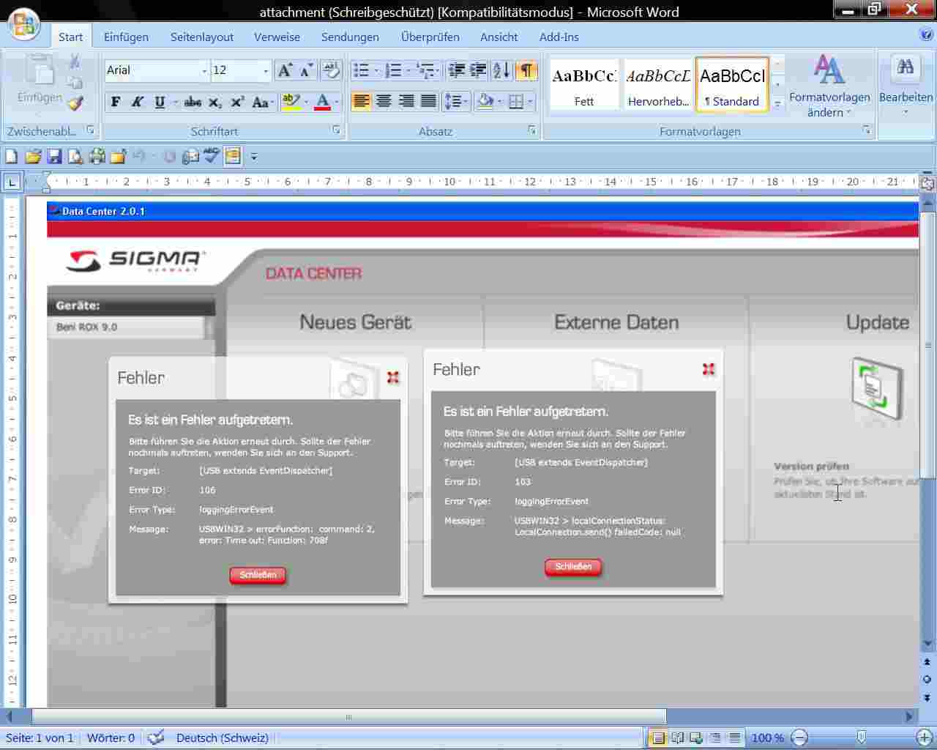This screenshot has width=937, height=750.
Task: Toggle underline U formatting
Action: tap(160, 103)
